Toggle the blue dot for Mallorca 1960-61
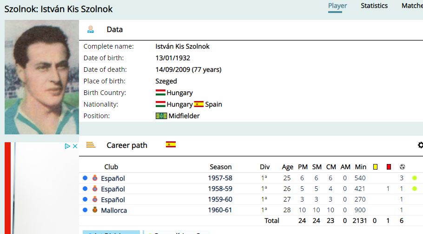Image resolution: width=423 pixels, height=234 pixels. (x=85, y=210)
